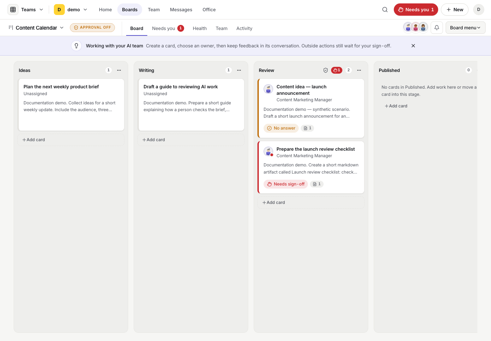Image resolution: width=491 pixels, height=341 pixels.
Task: Expand the demo workspace dropdown chevron
Action: 85,10
